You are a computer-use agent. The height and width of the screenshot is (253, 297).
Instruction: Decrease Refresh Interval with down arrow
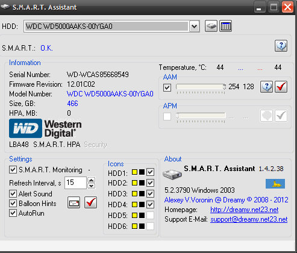point(92,186)
